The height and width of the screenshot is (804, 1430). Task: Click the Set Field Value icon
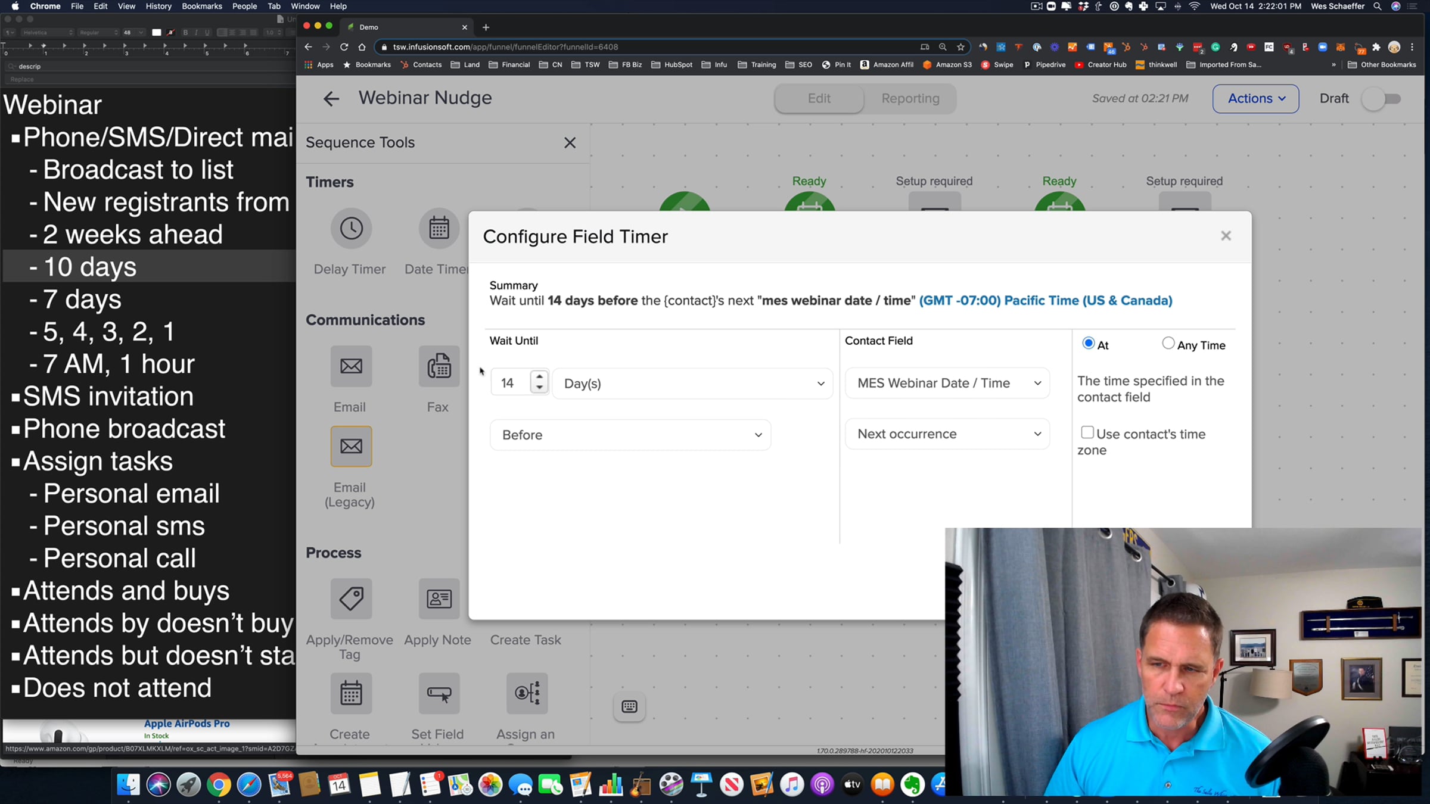coord(439,693)
